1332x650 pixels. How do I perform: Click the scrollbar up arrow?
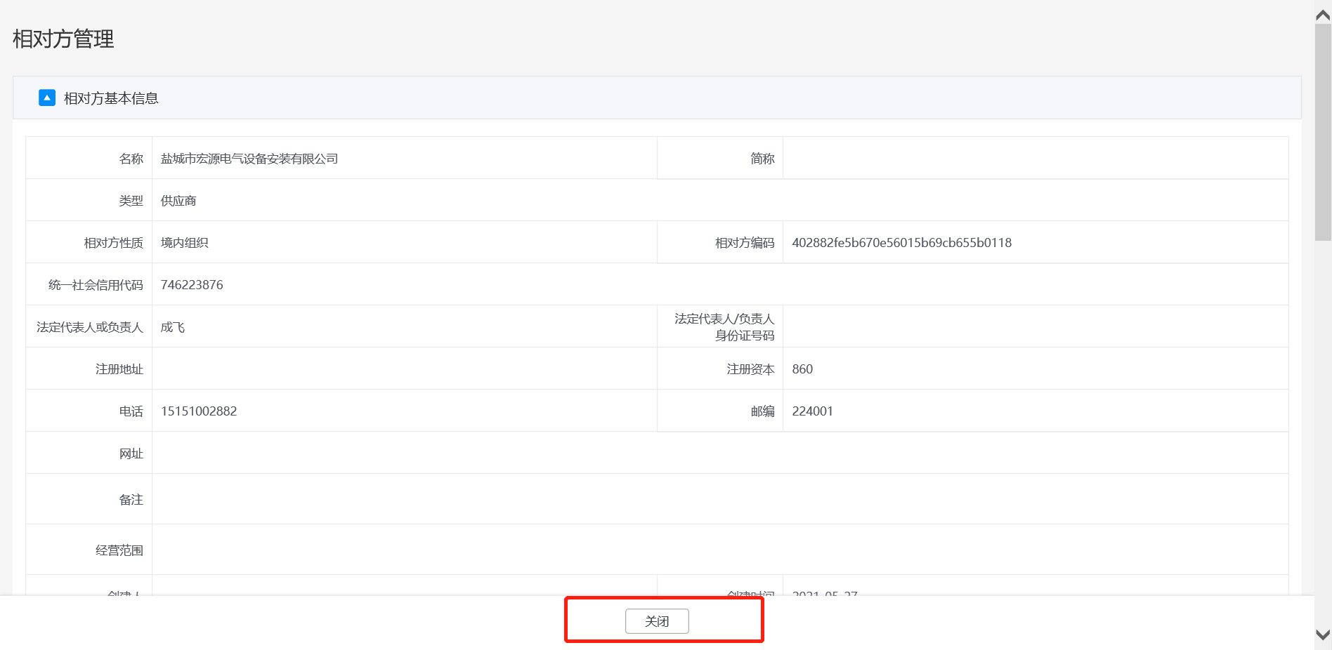tap(1323, 15)
